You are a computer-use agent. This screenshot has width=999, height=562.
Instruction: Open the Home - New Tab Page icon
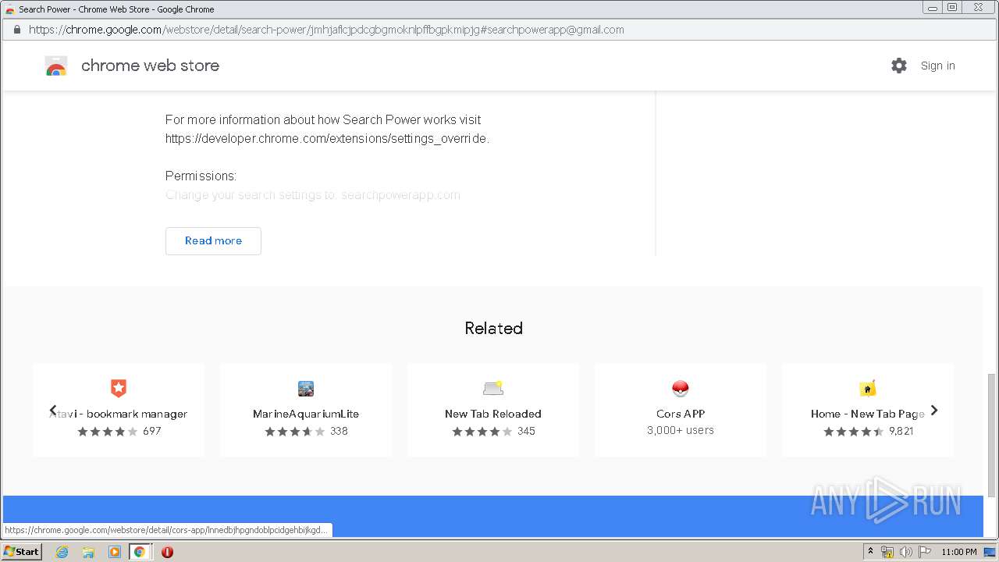pos(868,388)
